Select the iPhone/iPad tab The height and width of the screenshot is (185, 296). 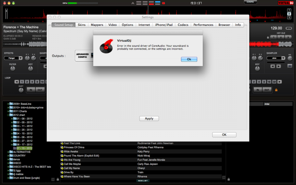164,25
